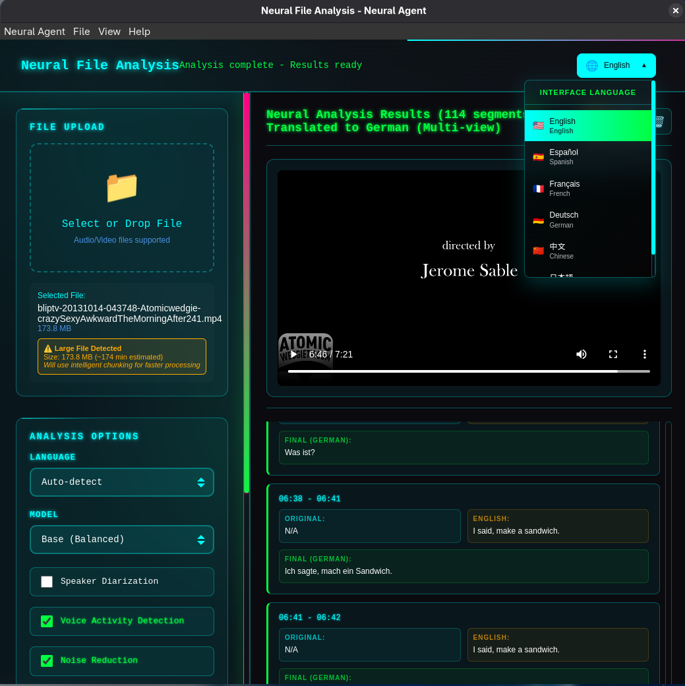Image resolution: width=685 pixels, height=686 pixels.
Task: Click English text in 06:41 segment
Action: [x=516, y=650]
